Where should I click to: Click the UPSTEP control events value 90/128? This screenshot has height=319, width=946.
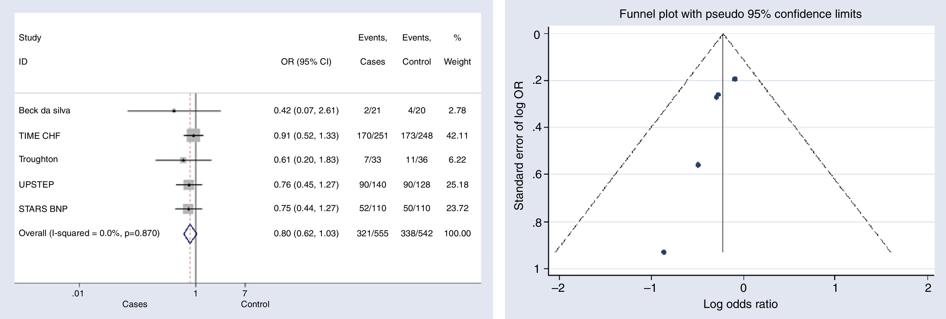tap(416, 184)
